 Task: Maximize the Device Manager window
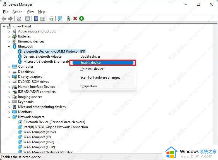click(198, 4)
